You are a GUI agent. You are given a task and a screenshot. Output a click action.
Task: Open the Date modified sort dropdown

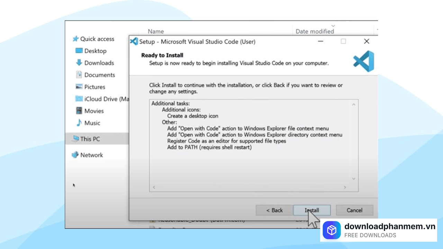point(333,26)
